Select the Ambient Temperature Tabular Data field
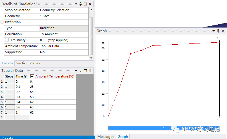The height and width of the screenshot is (139, 227). coord(64,46)
